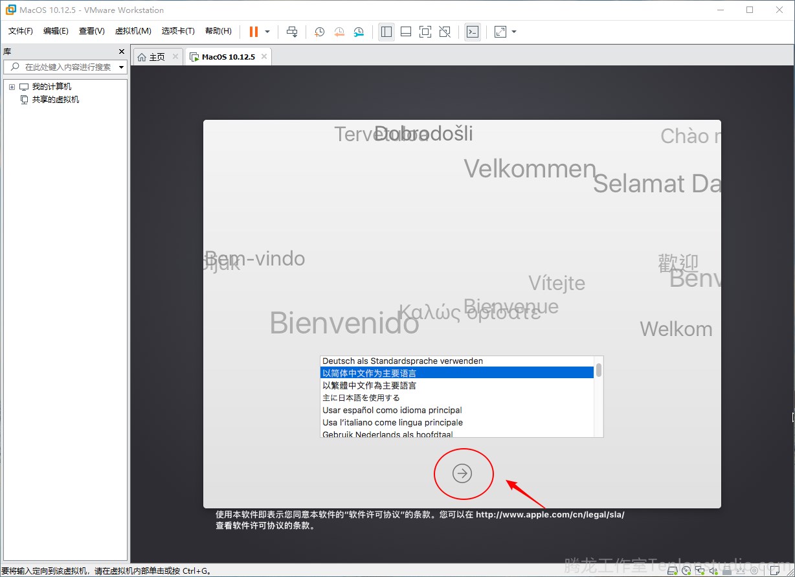Switch to full screen mode
795x577 pixels.
pyautogui.click(x=425, y=32)
